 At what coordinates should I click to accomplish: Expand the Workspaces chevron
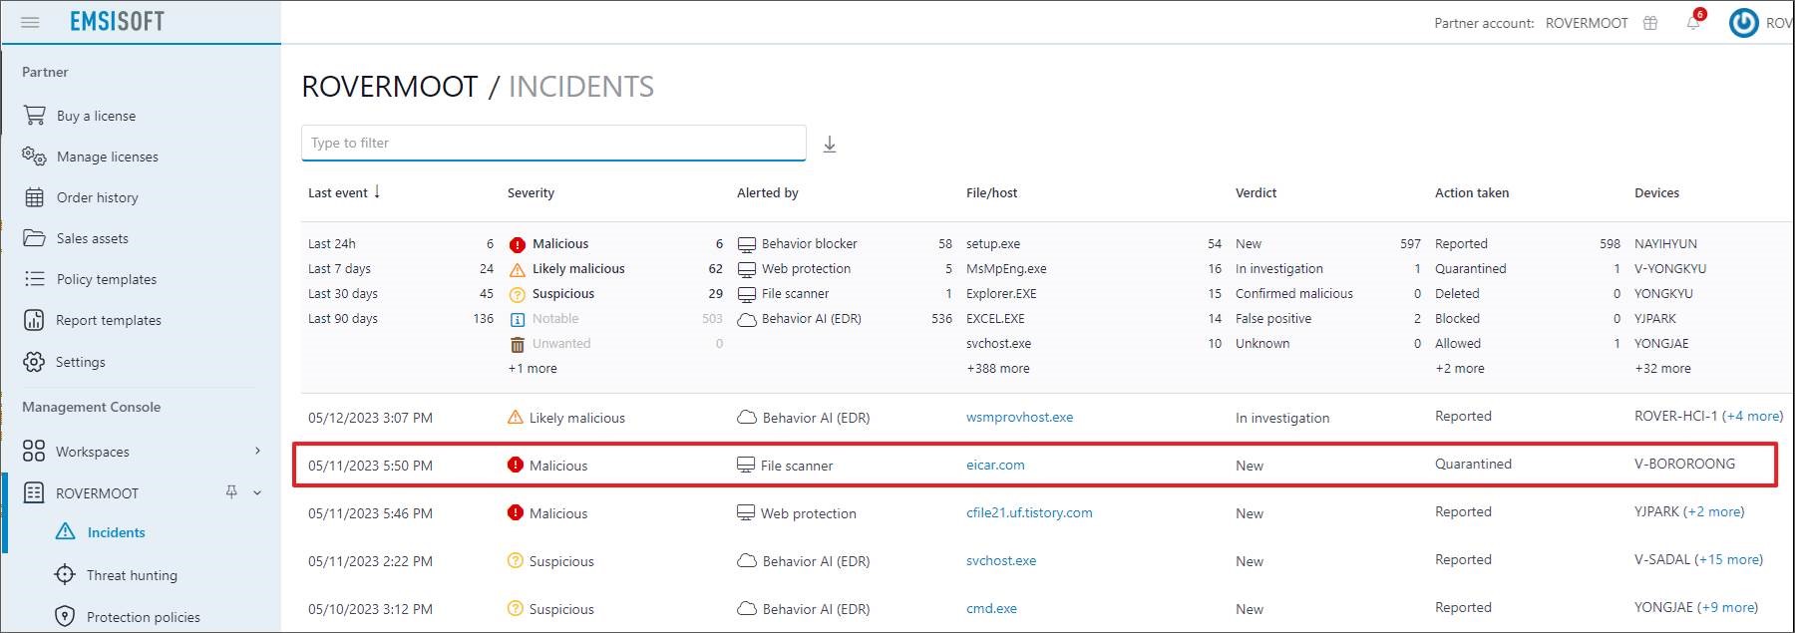[257, 452]
